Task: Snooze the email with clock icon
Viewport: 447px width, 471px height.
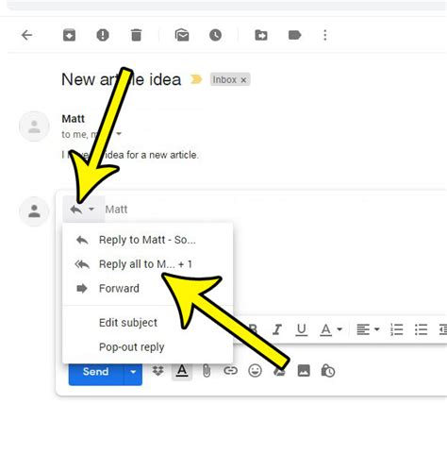Action: [215, 35]
